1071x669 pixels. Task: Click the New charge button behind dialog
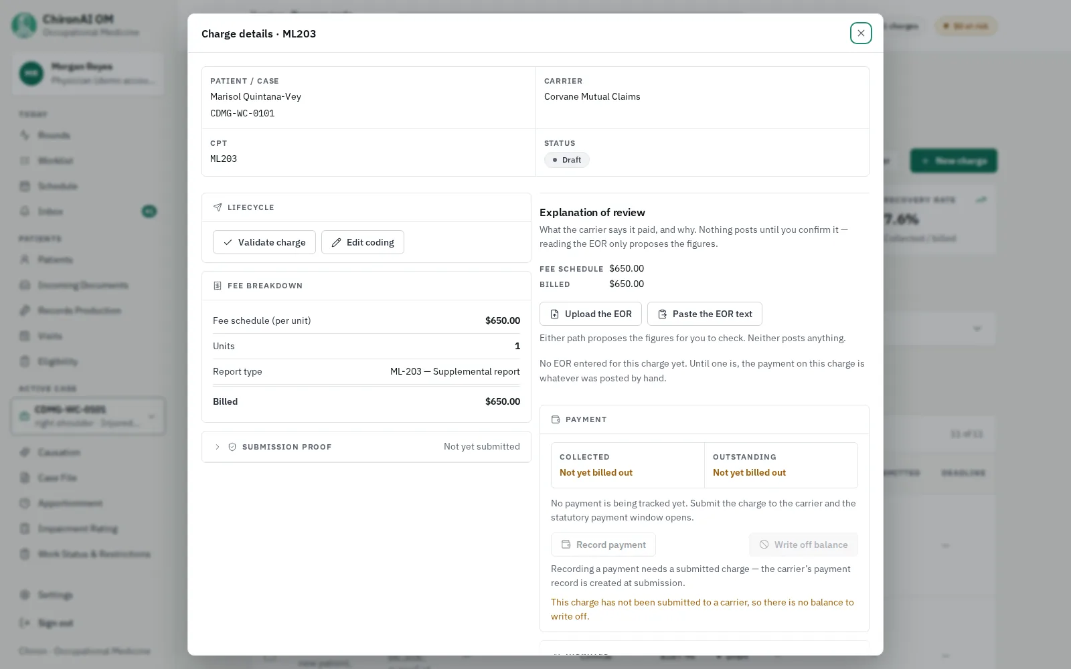point(953,161)
